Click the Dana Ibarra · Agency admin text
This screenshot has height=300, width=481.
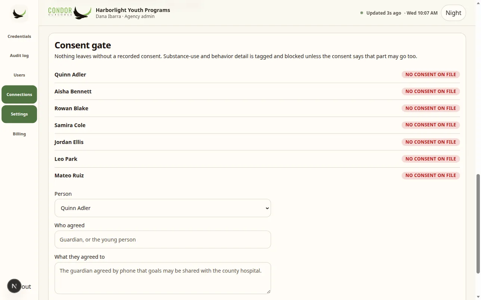tap(125, 16)
